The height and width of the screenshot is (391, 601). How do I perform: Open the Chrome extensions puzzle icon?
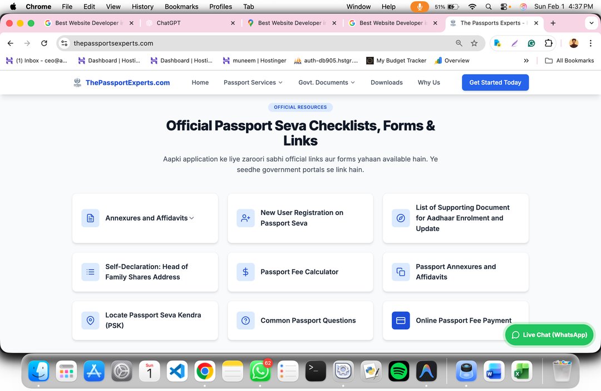pos(549,43)
